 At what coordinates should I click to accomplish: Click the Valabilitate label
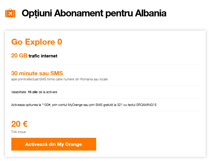19,92
